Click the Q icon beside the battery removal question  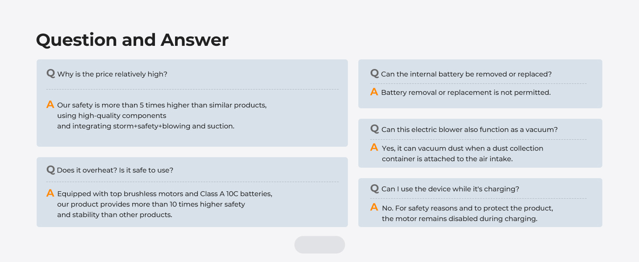click(374, 73)
